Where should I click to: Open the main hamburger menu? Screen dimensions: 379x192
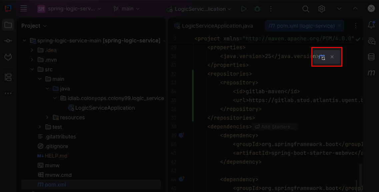24,9
